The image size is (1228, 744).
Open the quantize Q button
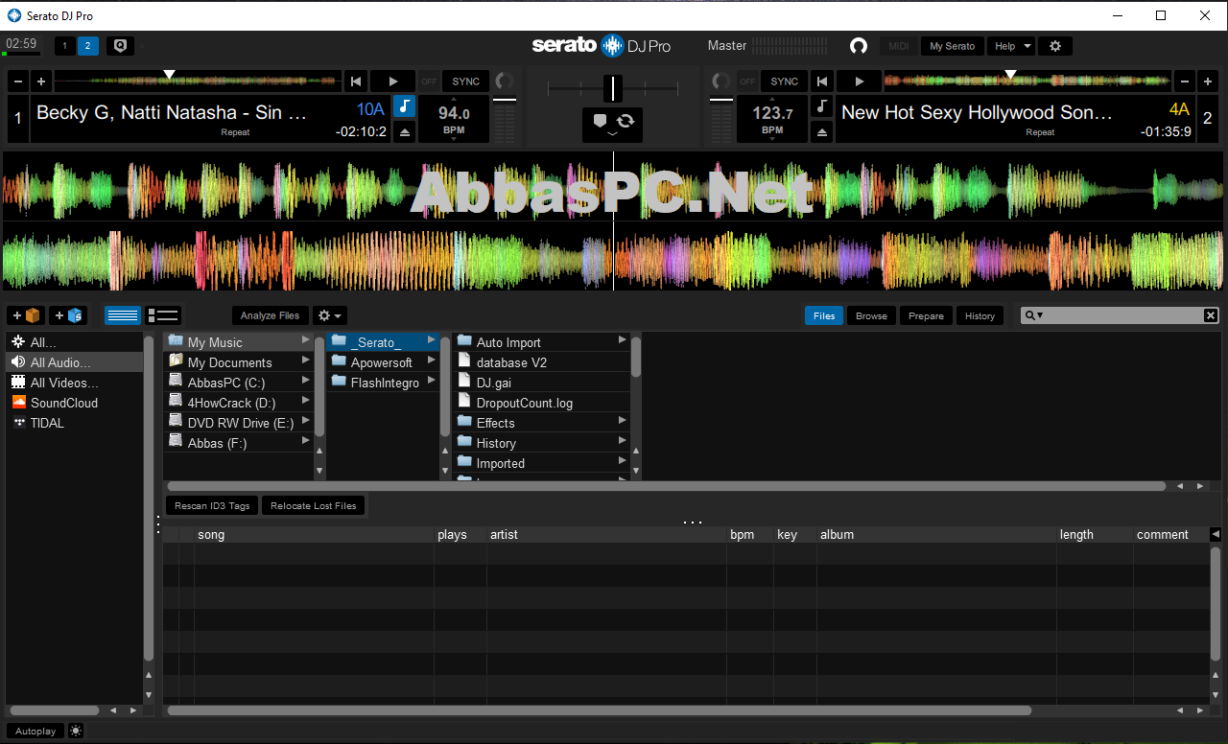click(x=120, y=46)
